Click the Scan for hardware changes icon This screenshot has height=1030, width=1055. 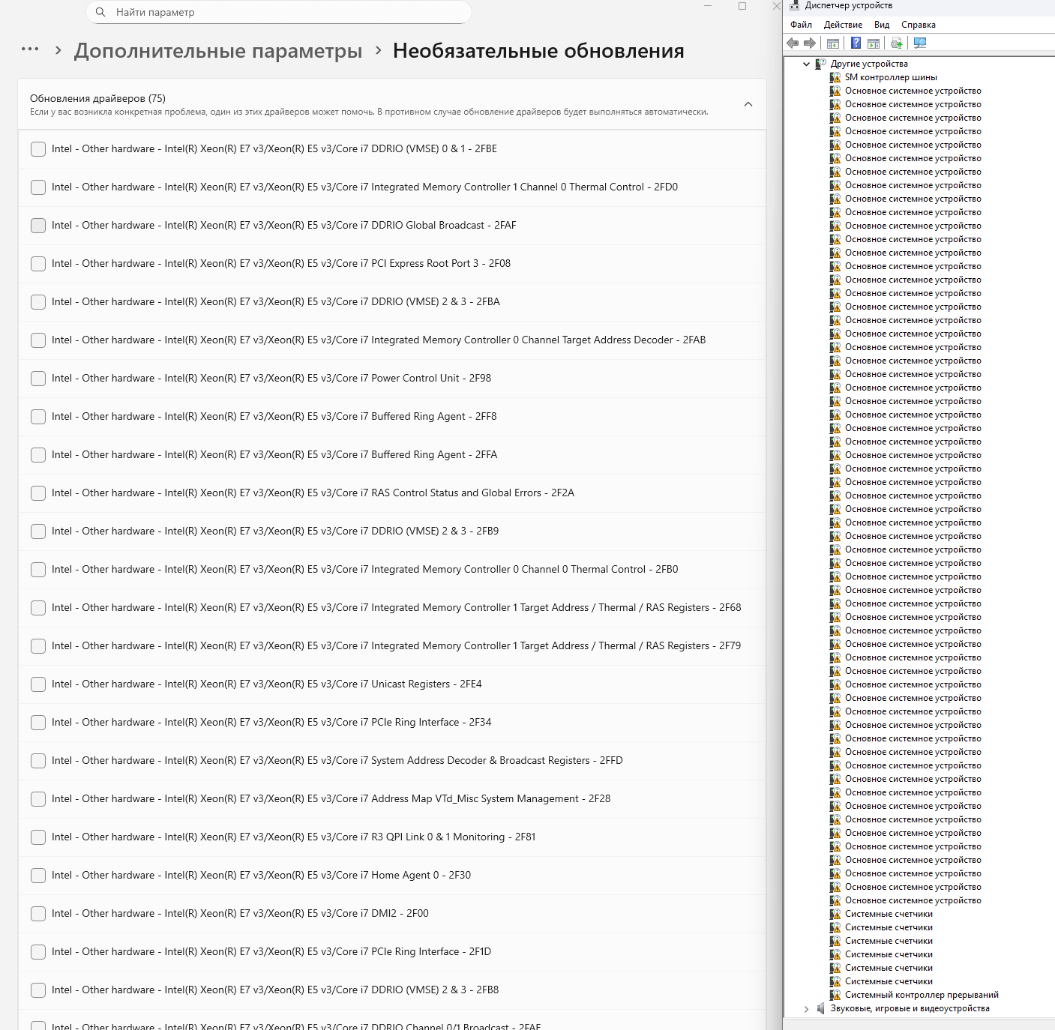(920, 43)
